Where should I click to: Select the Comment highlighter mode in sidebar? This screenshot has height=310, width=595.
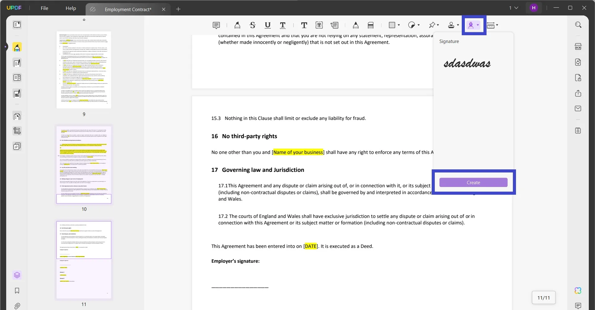click(17, 48)
